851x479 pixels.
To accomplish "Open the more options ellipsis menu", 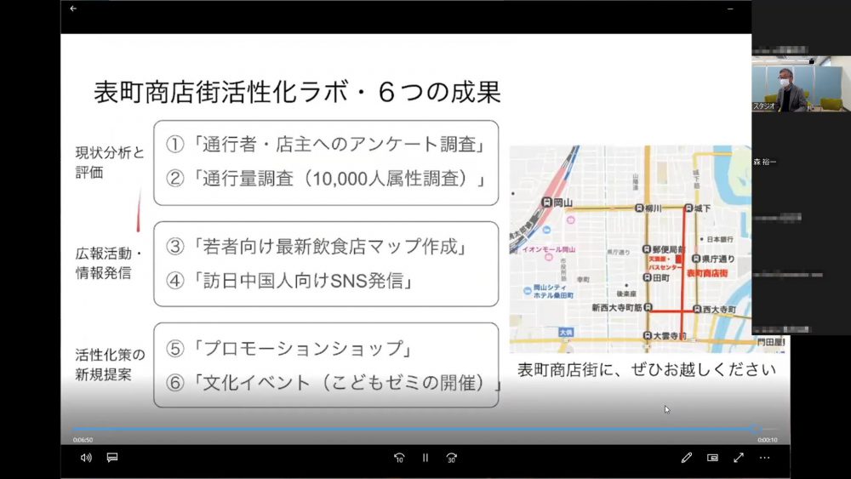I will pyautogui.click(x=765, y=458).
